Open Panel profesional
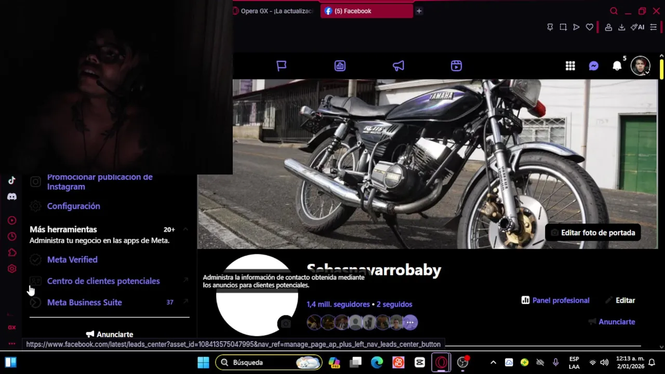This screenshot has width=665, height=374. pos(555,300)
